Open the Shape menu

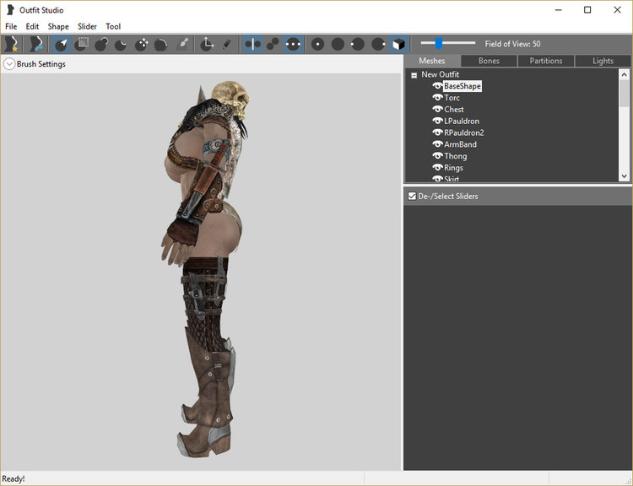pyautogui.click(x=58, y=27)
